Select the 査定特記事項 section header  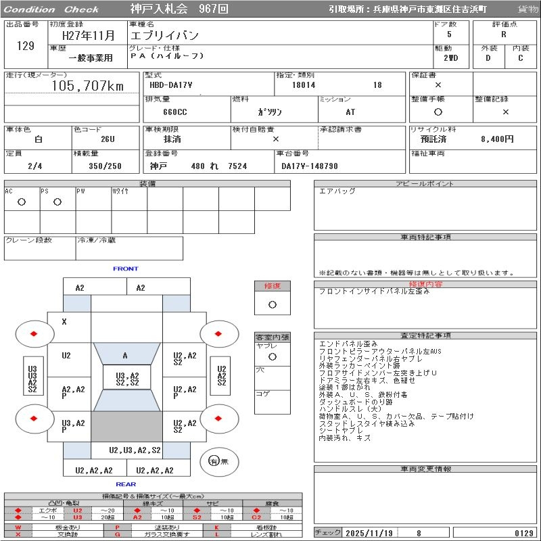tap(427, 335)
